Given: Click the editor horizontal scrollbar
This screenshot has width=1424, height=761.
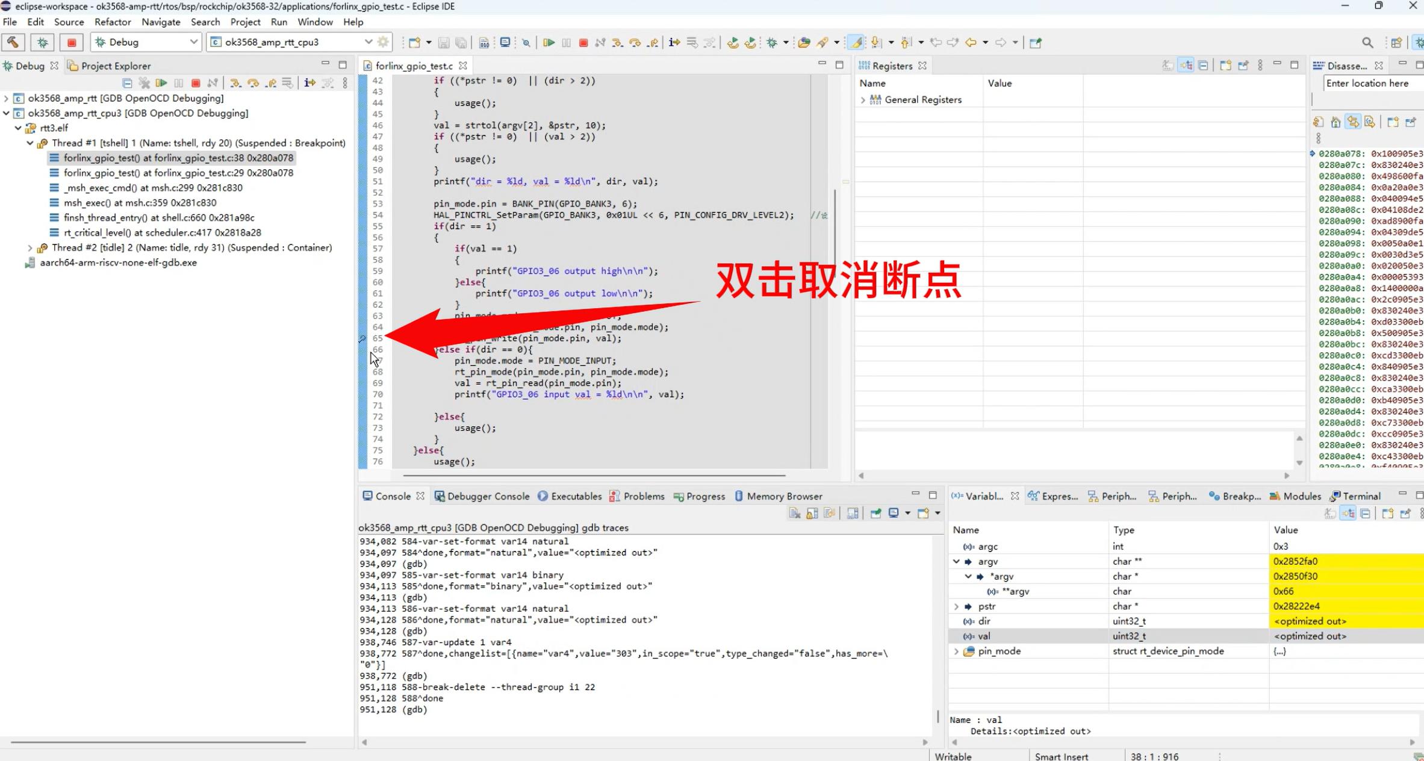Looking at the screenshot, I should tap(593, 475).
